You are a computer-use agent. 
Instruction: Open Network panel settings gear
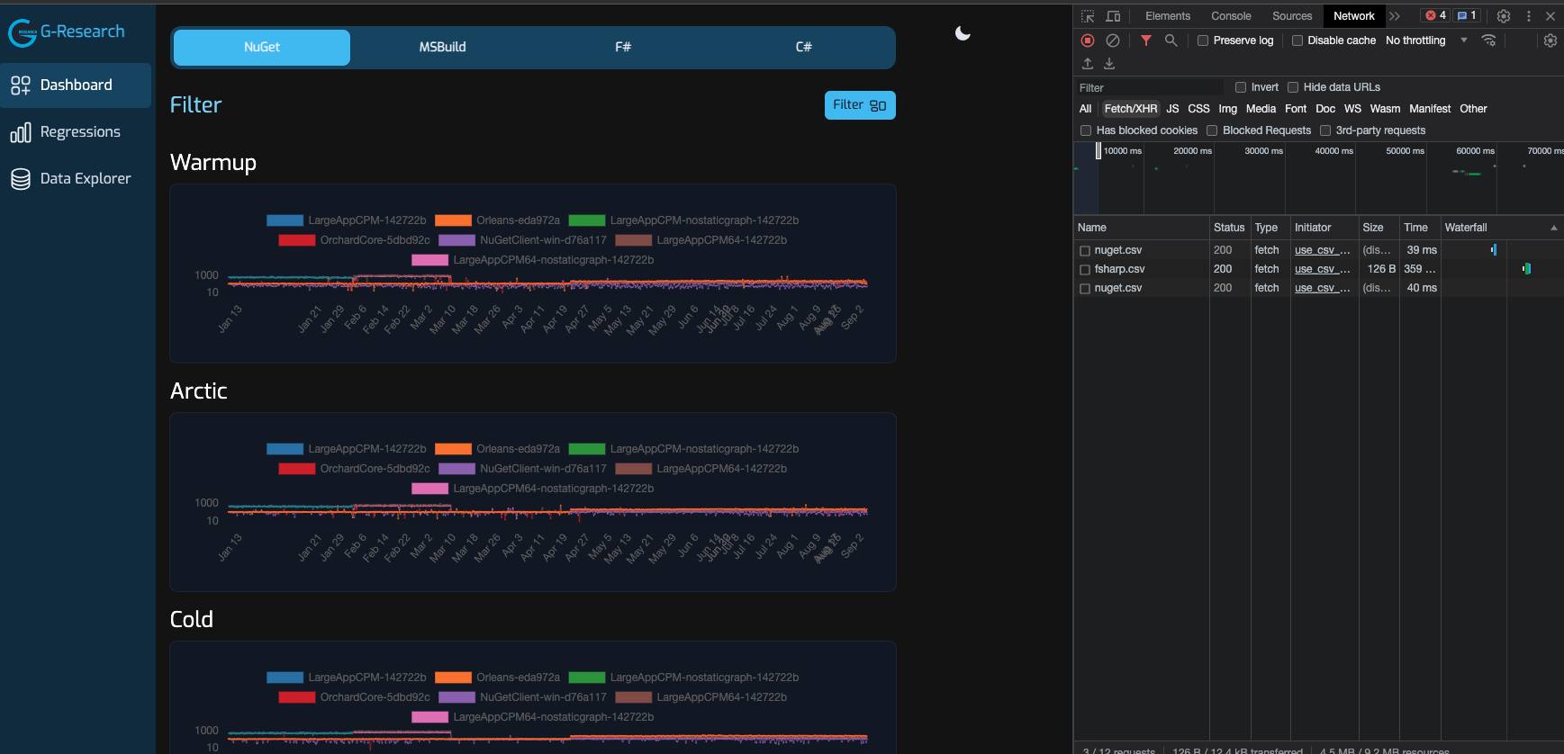point(1550,40)
